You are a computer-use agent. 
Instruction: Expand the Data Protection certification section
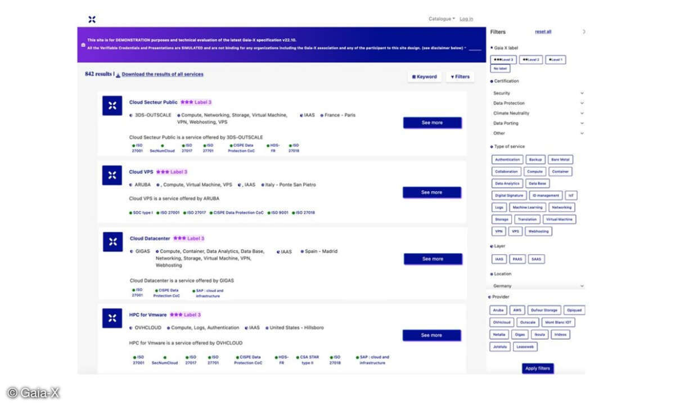click(538, 103)
